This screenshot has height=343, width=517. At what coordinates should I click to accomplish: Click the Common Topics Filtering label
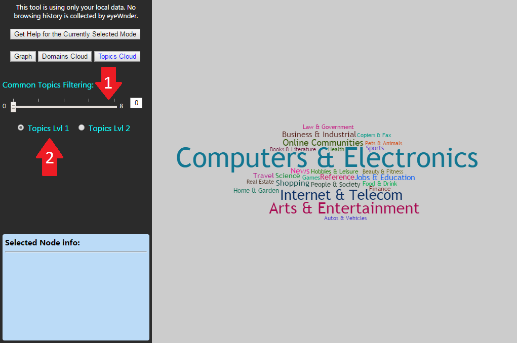[48, 85]
